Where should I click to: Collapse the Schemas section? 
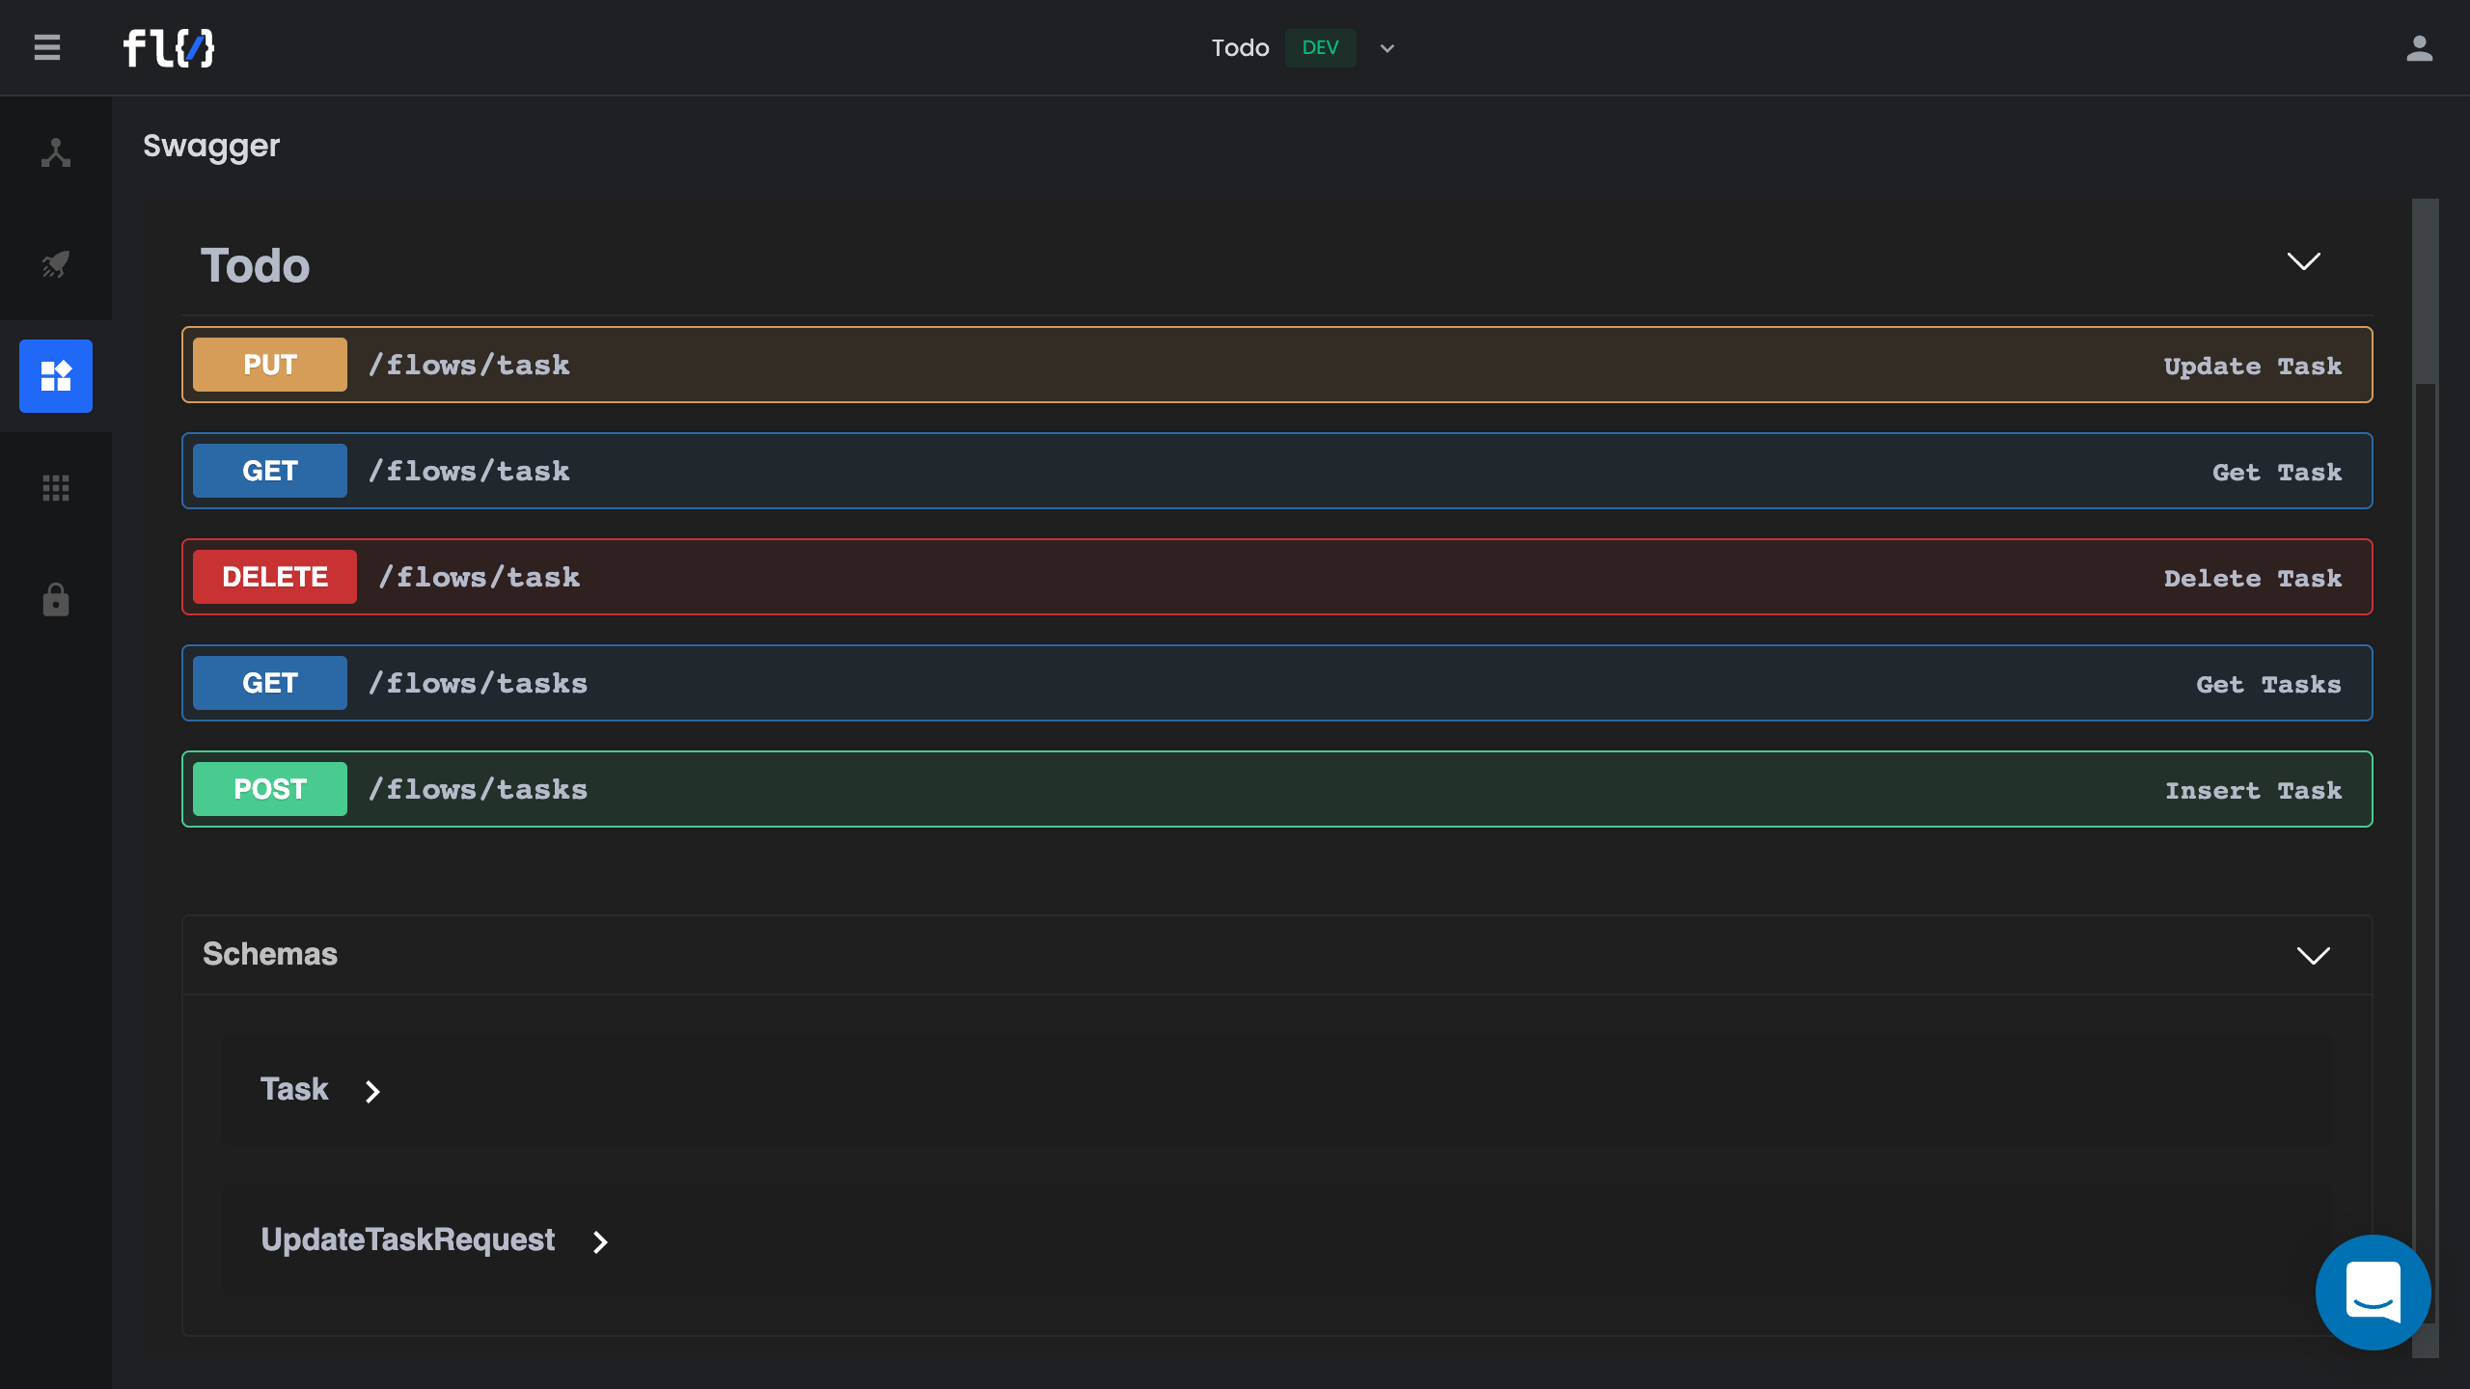pos(2313,955)
